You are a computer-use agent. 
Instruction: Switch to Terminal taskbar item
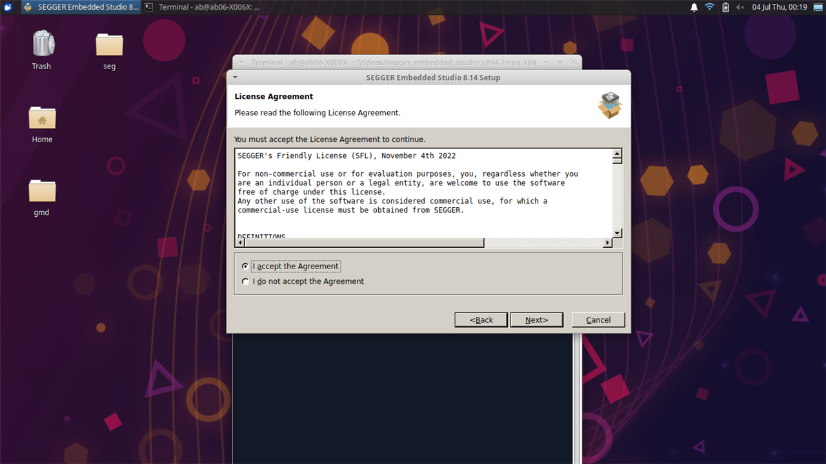pos(203,7)
